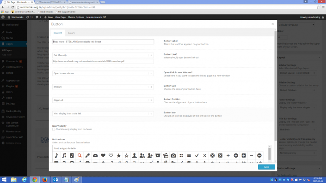The image size is (326, 183).
Task: Click the Save button
Action: coord(266,167)
